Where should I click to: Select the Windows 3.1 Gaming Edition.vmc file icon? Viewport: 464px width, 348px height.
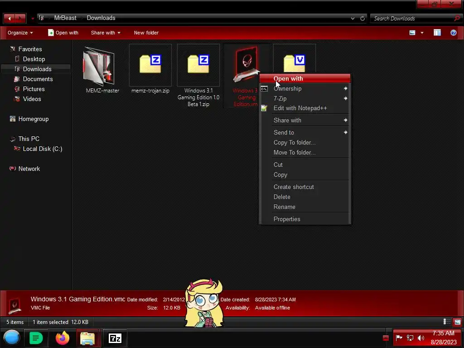[x=246, y=64]
